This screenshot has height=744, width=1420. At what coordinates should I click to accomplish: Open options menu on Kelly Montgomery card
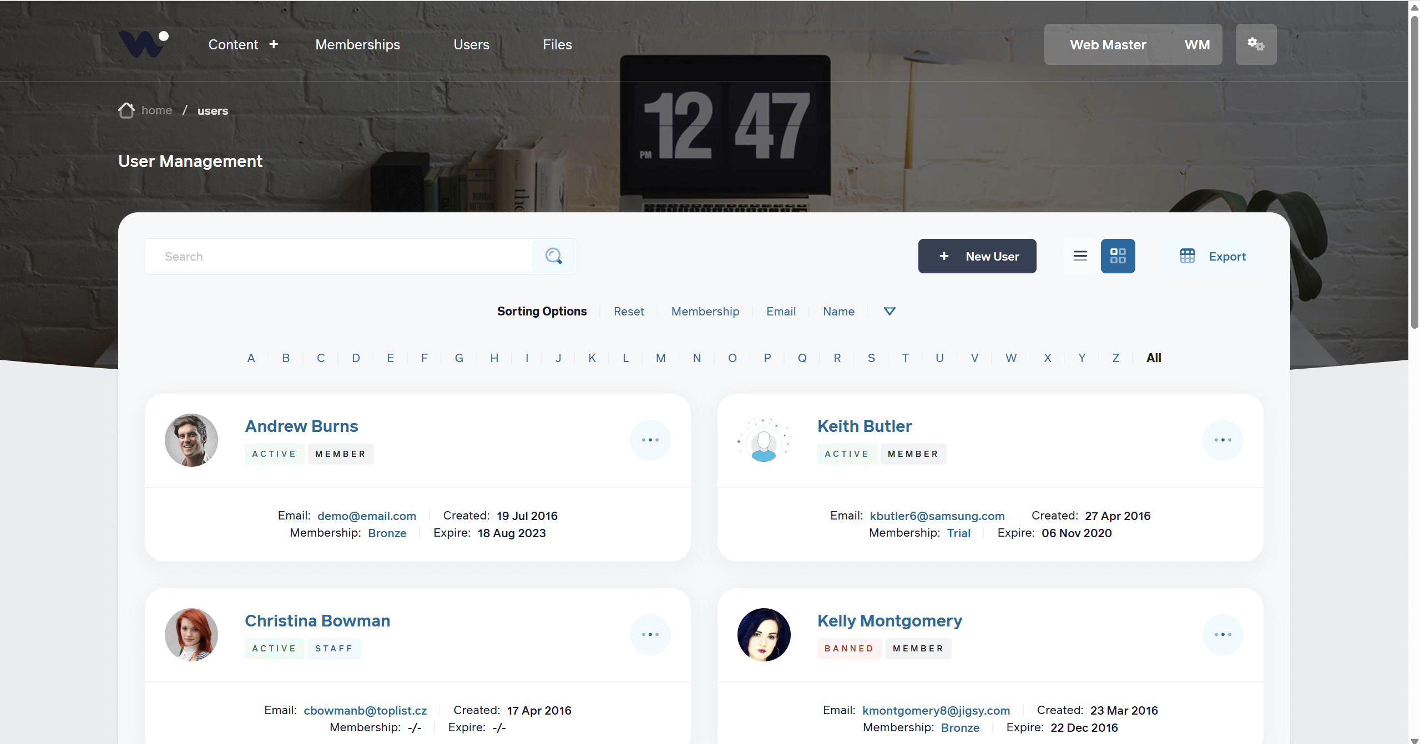tap(1224, 634)
